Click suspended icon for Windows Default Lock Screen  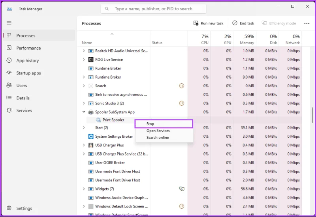pyautogui.click(x=182, y=206)
